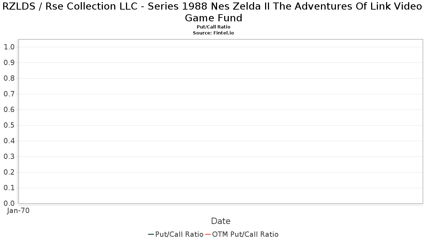Viewport: 427px width, 240px height.
Task: Select the 0.6 y-axis tick label
Action: 9,110
